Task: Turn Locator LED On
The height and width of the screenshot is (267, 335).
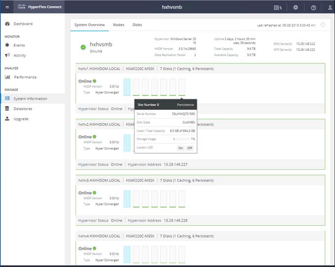Action: click(181, 148)
